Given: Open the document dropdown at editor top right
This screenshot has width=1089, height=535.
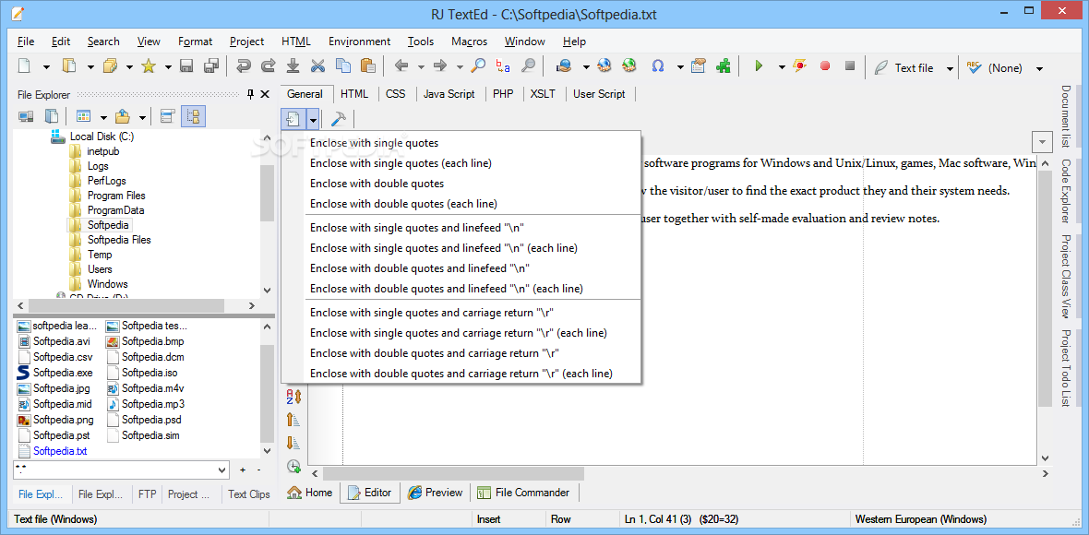Looking at the screenshot, I should [x=1042, y=142].
